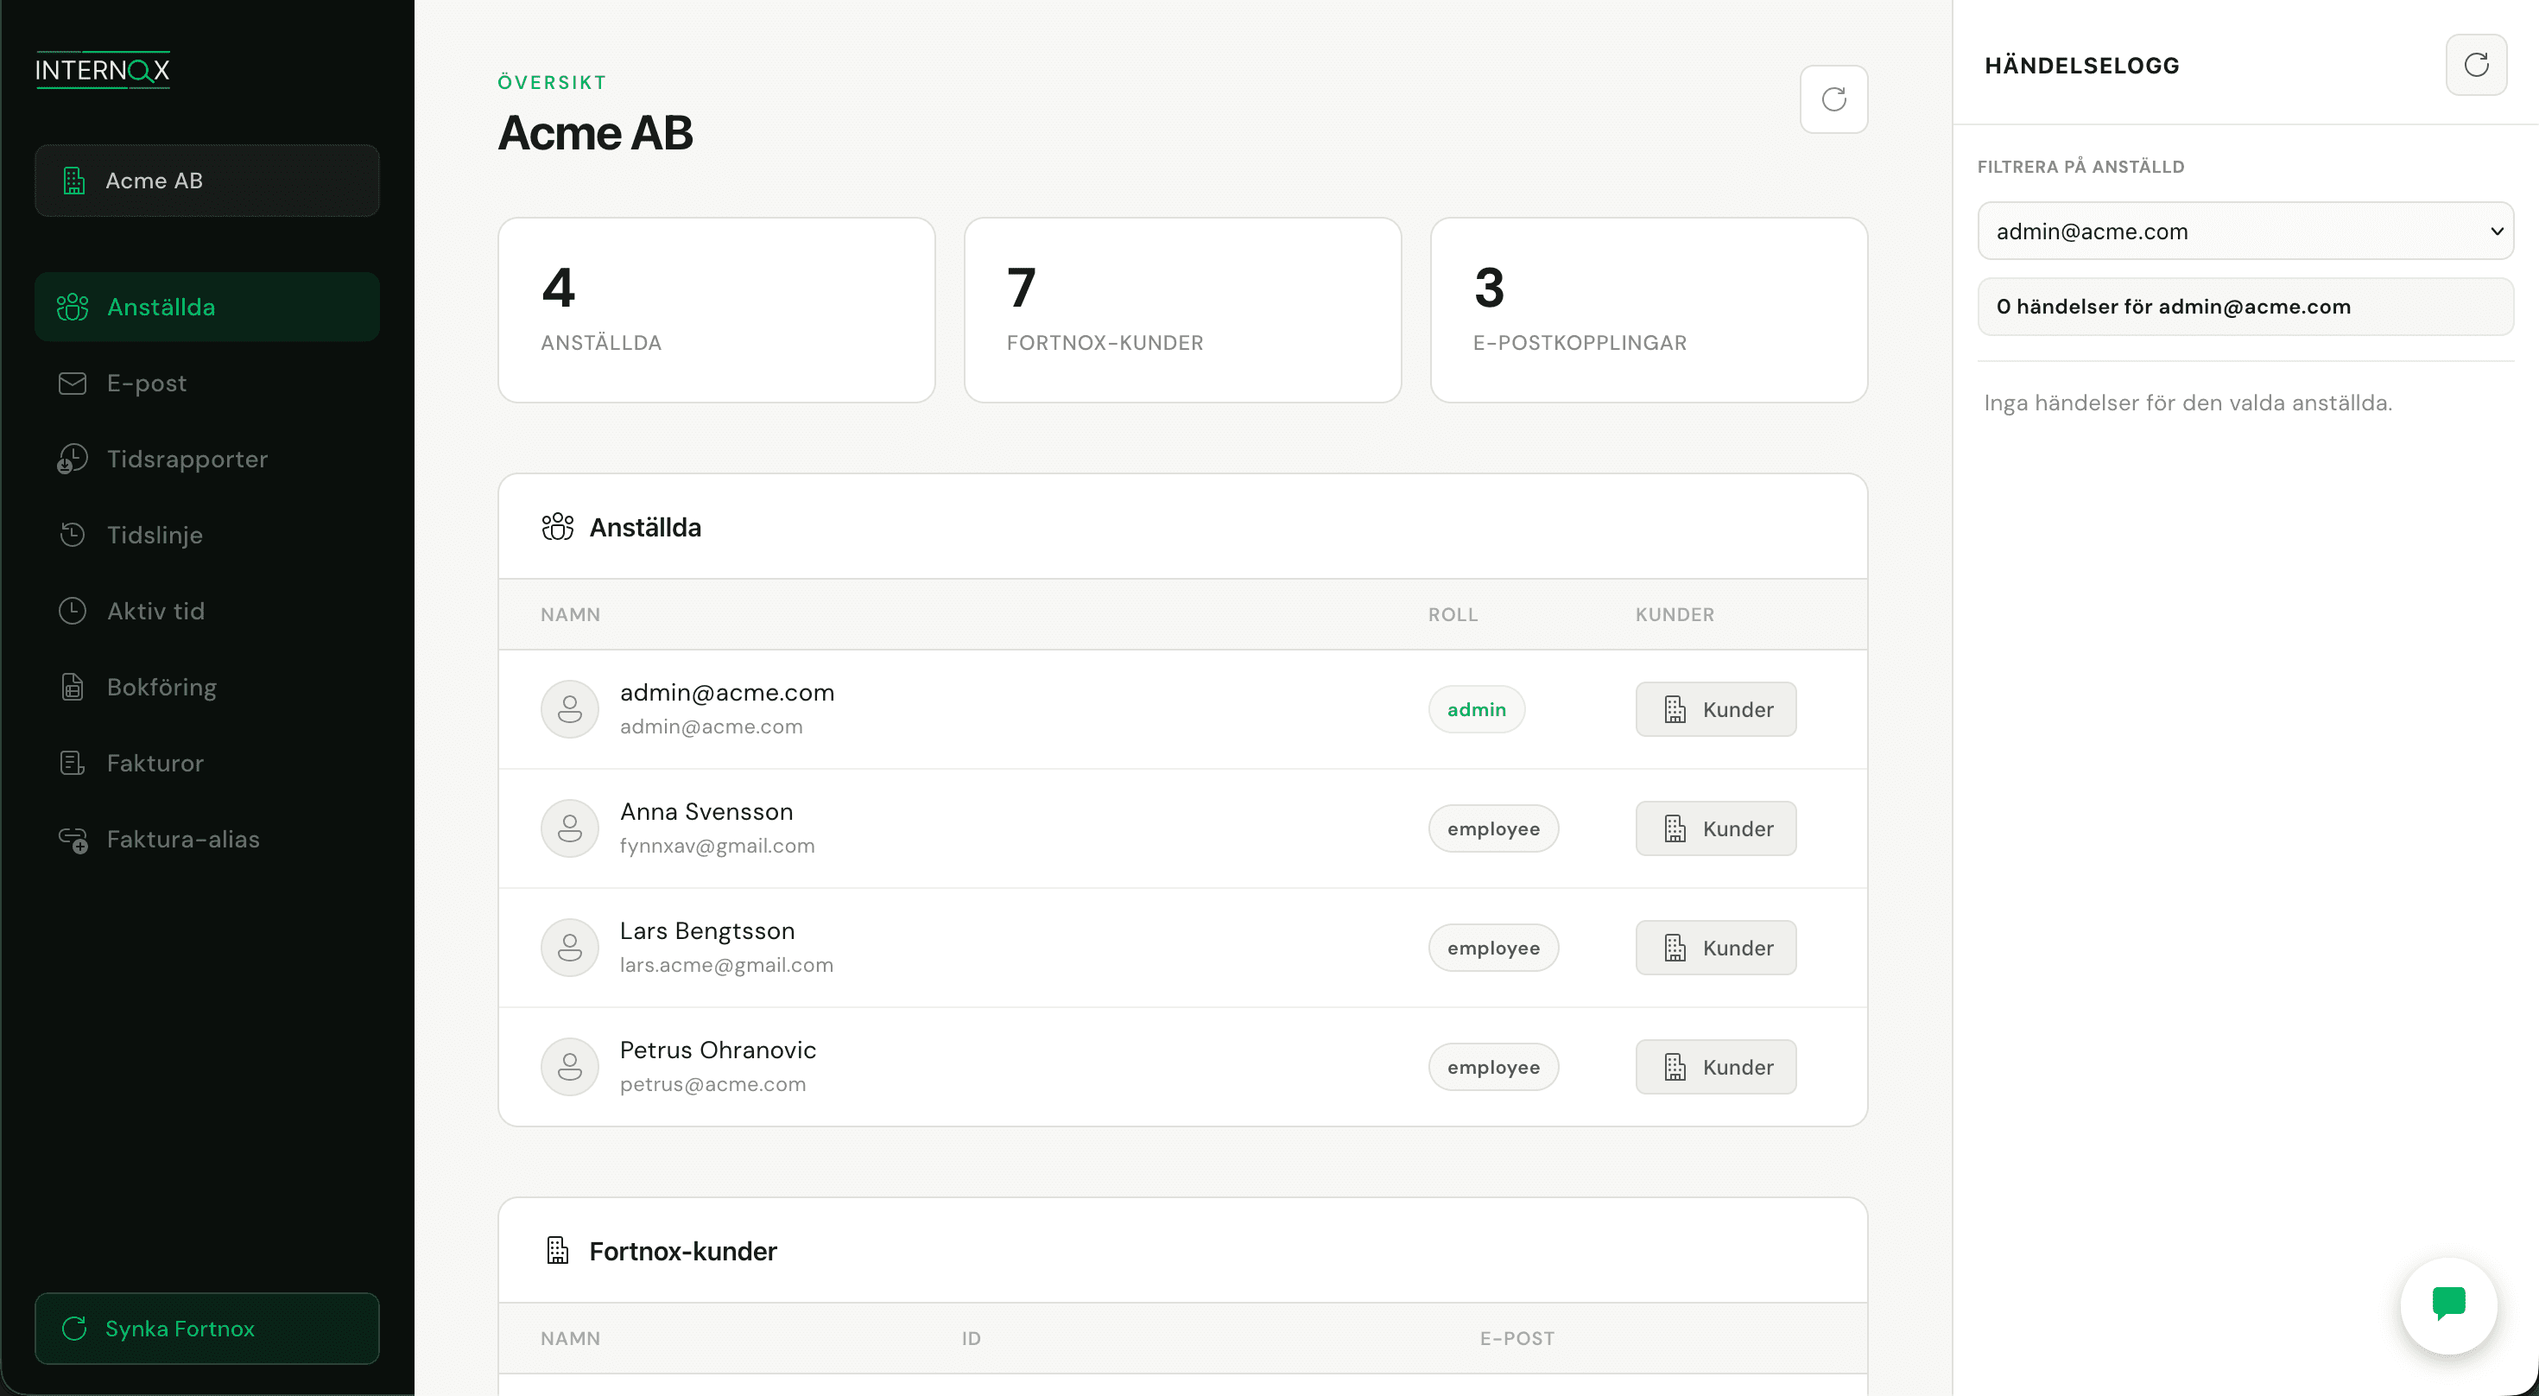2539x1396 pixels.
Task: Click the Synka Fortnox button
Action: [x=207, y=1328]
